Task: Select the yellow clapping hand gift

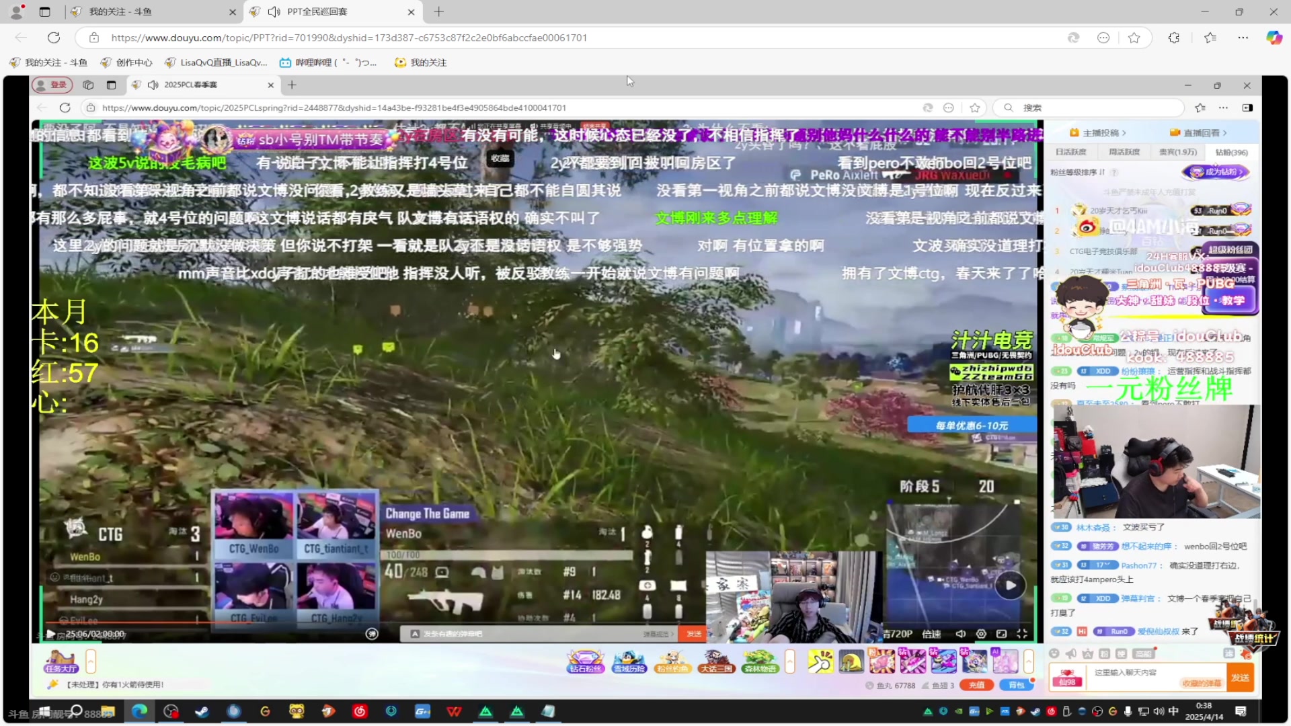Action: [x=820, y=662]
